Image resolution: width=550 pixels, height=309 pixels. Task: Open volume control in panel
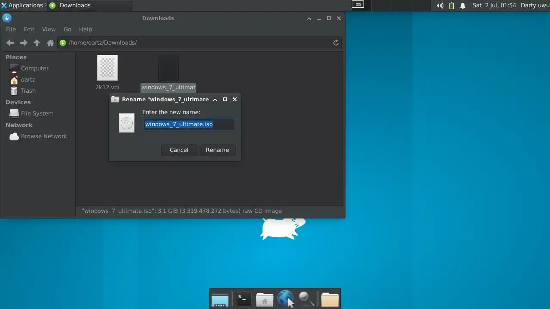440,6
